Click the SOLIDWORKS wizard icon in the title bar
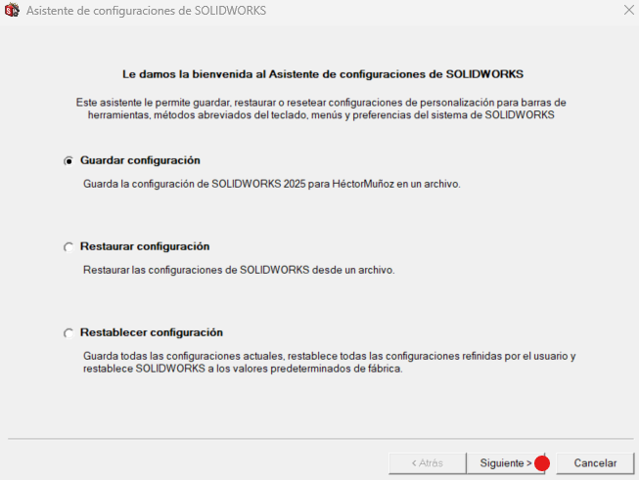Screen dimensions: 639x480 12,10
